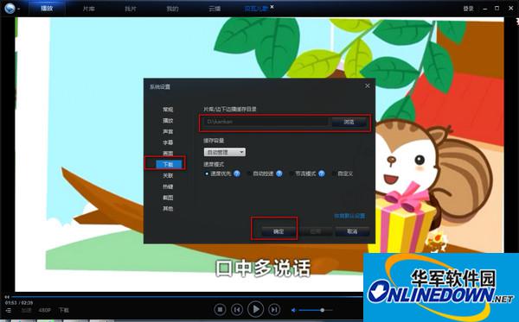This screenshot has height=322, width=519.
Task: Open help for 速度优先 mode
Action: (x=237, y=174)
